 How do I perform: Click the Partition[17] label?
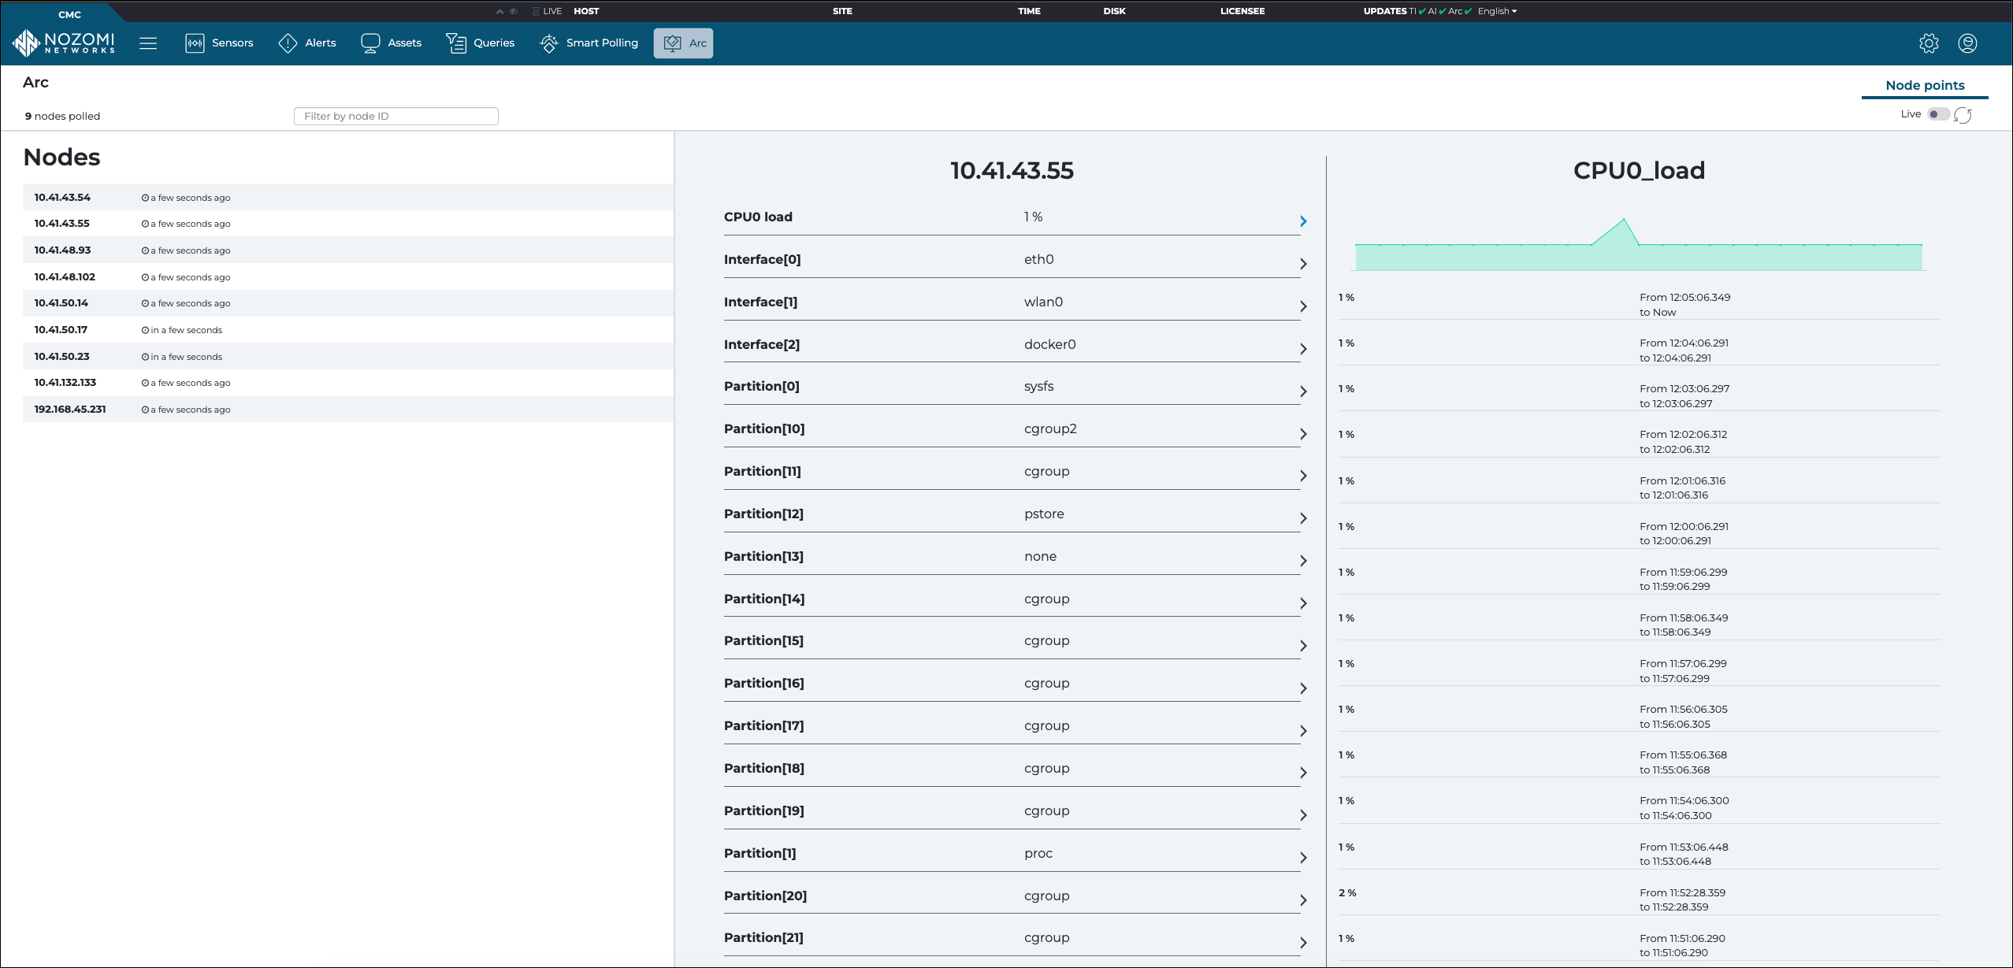[x=763, y=725]
